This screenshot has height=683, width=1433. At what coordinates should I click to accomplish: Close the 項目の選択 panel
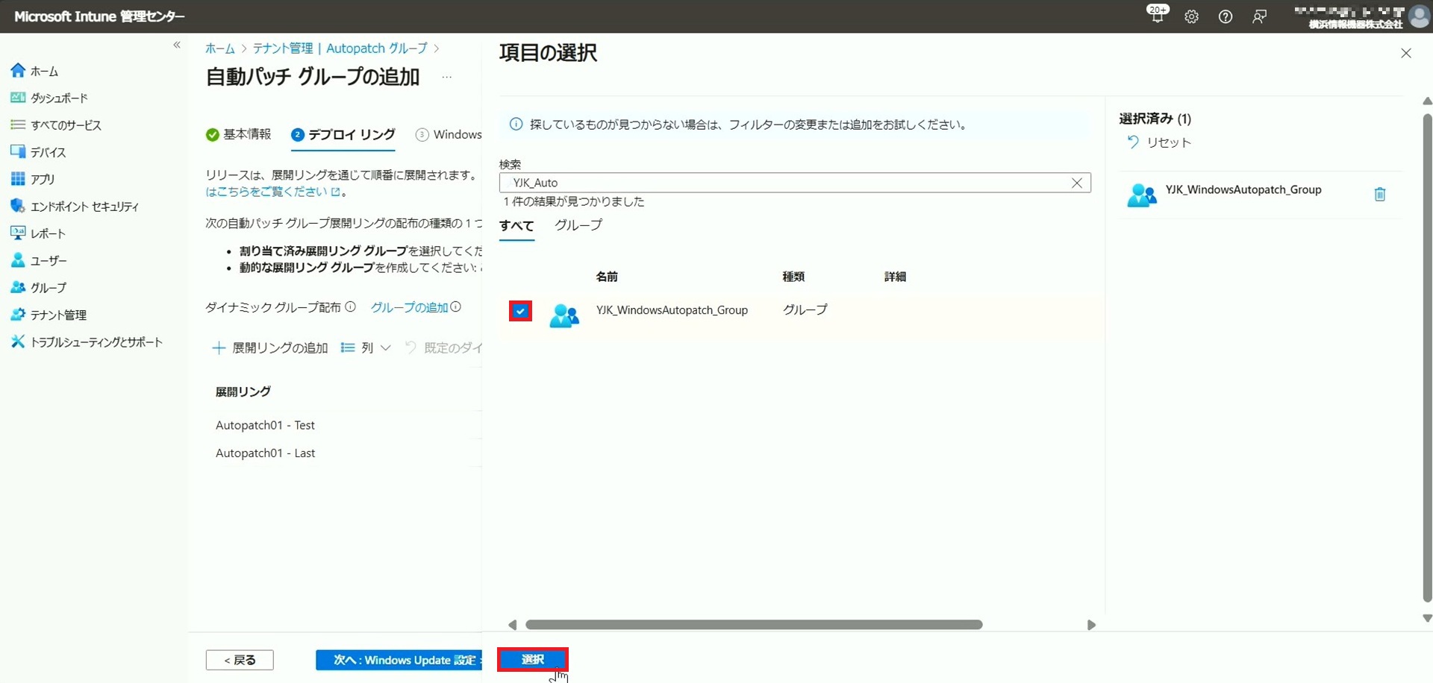tap(1406, 53)
